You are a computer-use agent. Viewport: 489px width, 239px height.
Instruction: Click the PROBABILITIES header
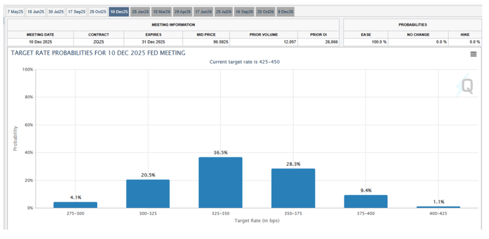pos(413,25)
